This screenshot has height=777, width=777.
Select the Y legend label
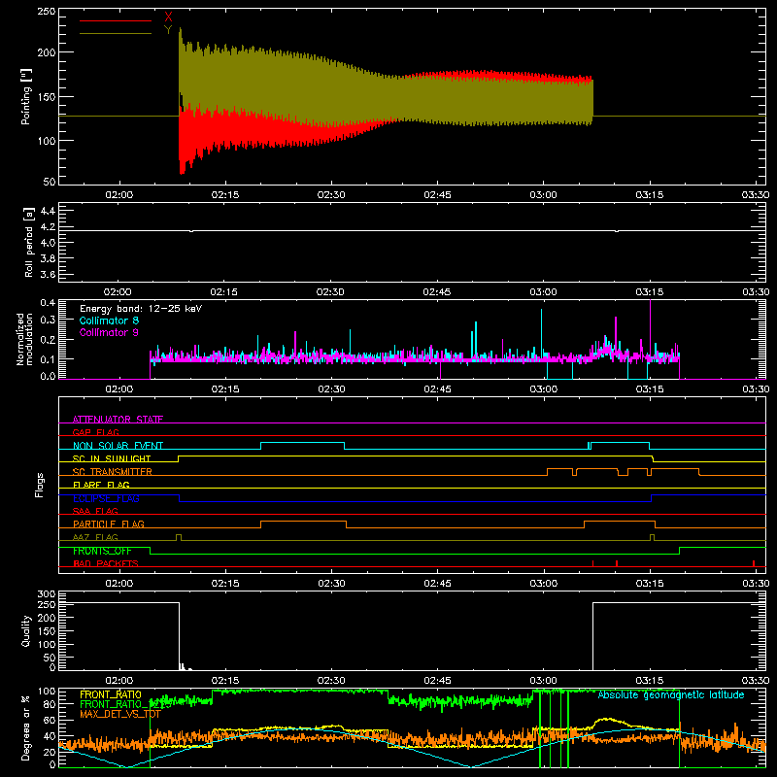tap(168, 30)
